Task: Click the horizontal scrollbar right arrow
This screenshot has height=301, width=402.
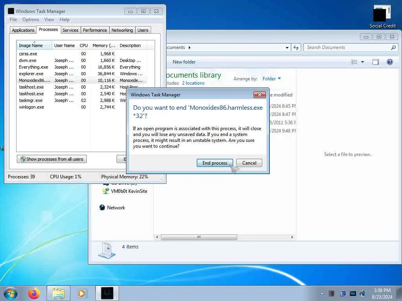Action: (292, 237)
